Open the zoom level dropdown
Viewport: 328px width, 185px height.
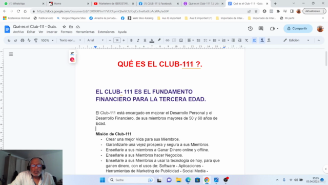click(x=47, y=40)
